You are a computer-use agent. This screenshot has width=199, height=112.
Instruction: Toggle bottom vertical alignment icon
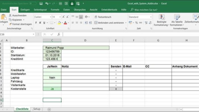[81, 17]
